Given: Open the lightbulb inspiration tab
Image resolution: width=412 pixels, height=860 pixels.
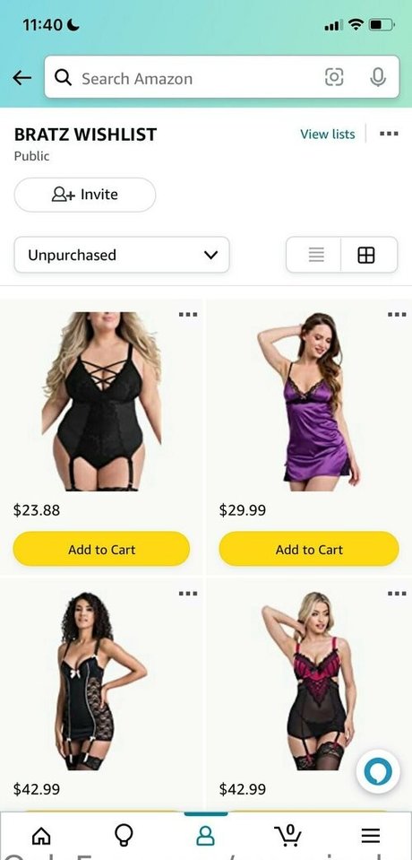Looking at the screenshot, I should pos(124,835).
